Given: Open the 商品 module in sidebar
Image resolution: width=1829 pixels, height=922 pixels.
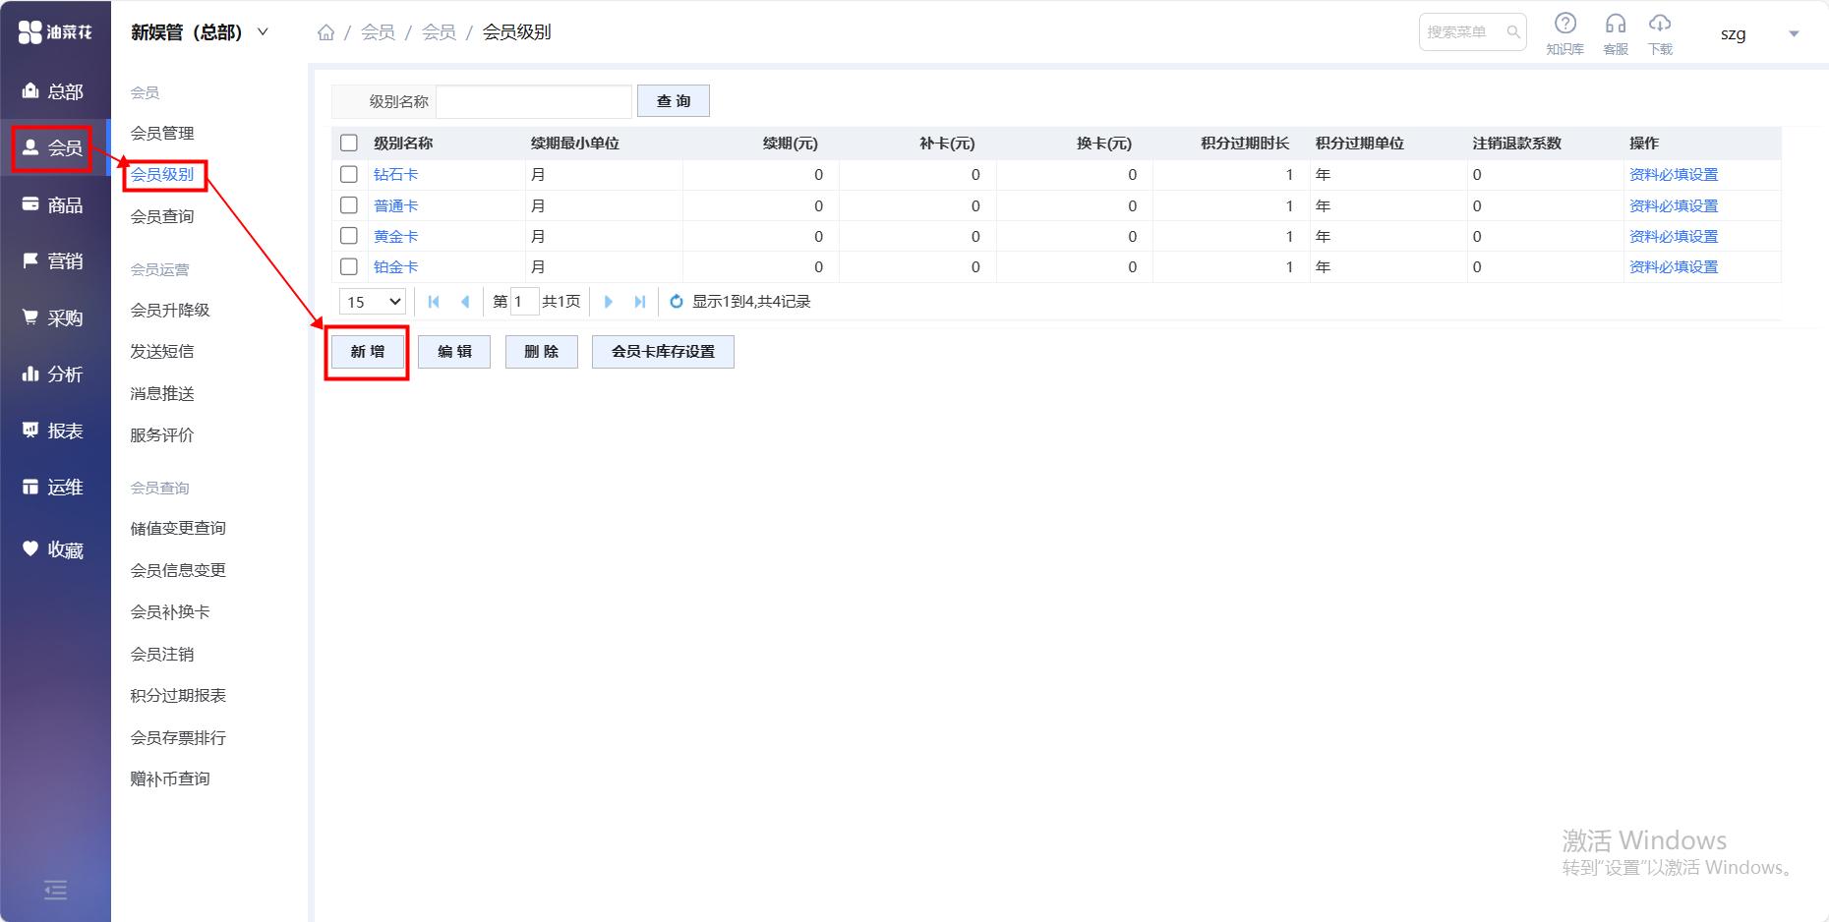Looking at the screenshot, I should (53, 204).
